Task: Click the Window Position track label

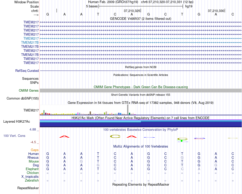Action: [x=26, y=2]
